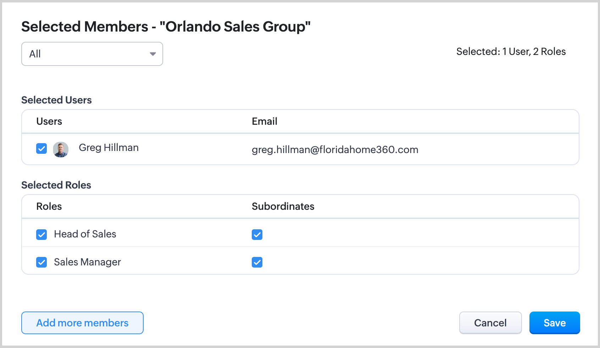Viewport: 600px width, 348px height.
Task: Save the selected members
Action: coord(554,323)
